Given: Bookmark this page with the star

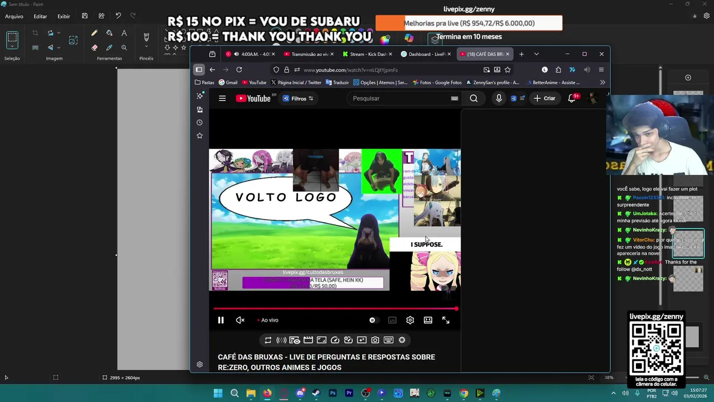Looking at the screenshot, I should (508, 70).
